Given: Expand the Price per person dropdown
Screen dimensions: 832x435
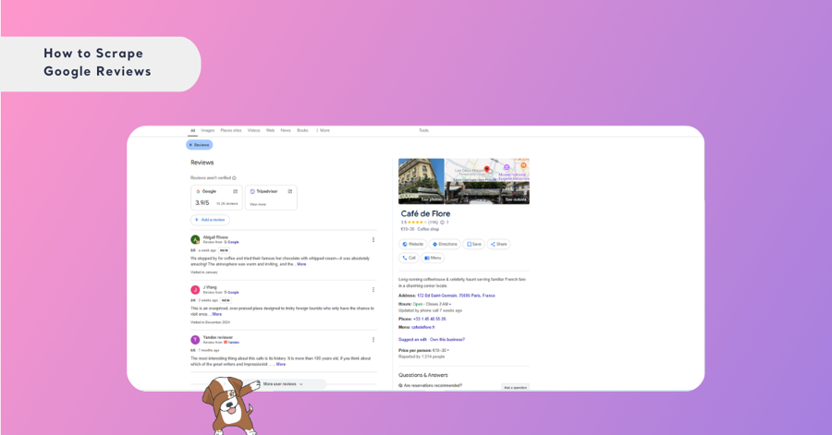Looking at the screenshot, I should [448, 350].
